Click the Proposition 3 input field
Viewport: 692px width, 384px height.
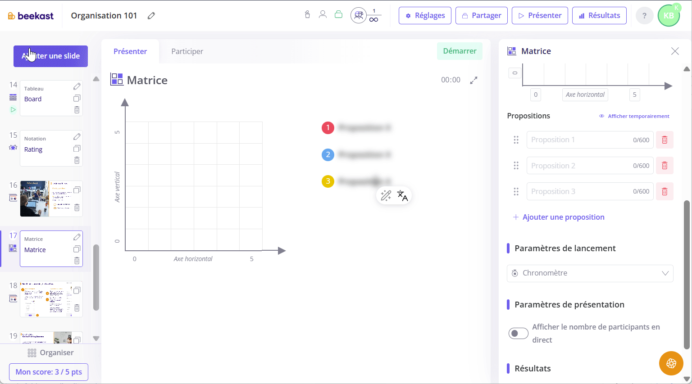[x=590, y=191]
